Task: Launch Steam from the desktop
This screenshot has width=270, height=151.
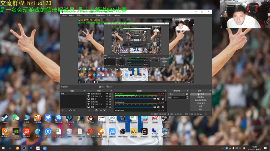Action: tap(5, 118)
